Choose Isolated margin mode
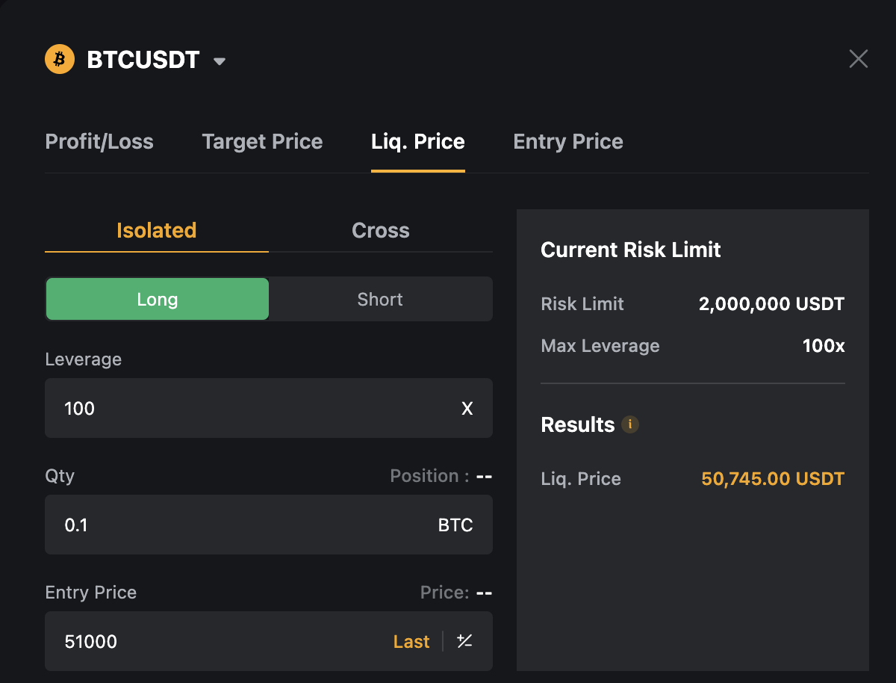The height and width of the screenshot is (683, 896). coord(157,230)
